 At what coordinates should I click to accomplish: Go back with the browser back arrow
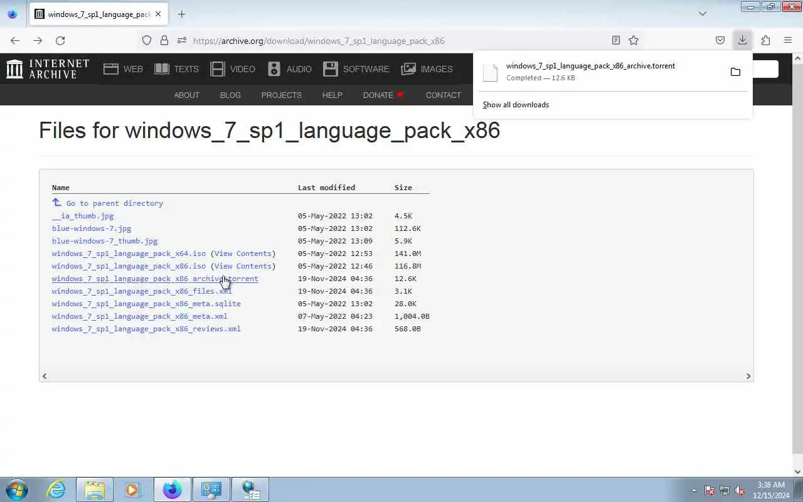pyautogui.click(x=15, y=40)
